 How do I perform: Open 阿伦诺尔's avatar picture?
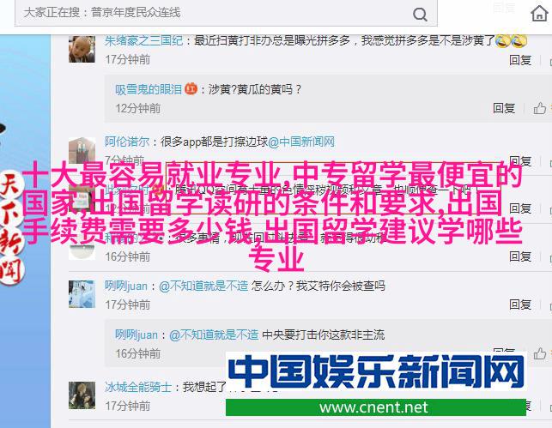pyautogui.click(x=82, y=150)
